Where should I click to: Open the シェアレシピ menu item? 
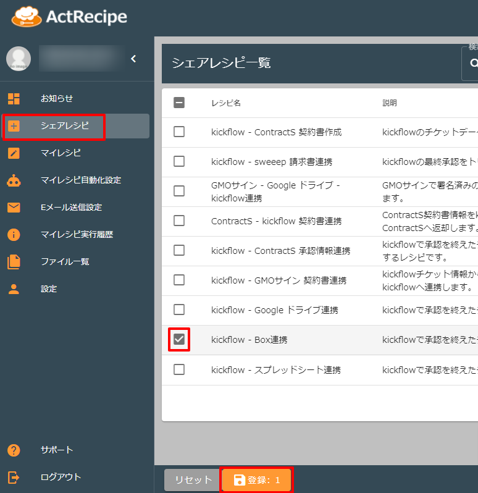click(75, 126)
